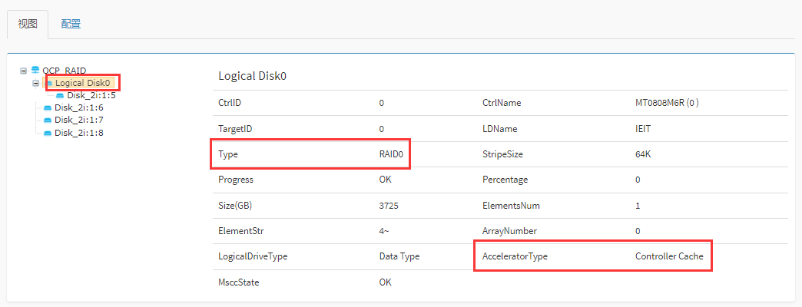
Task: Select Logical Disk0 in the tree
Action: pyautogui.click(x=84, y=83)
